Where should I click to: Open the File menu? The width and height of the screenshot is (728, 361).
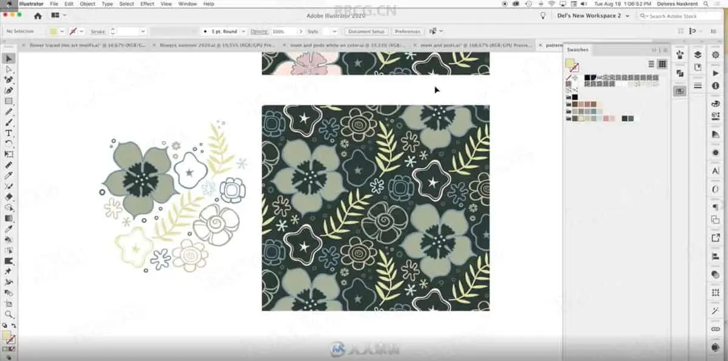coord(54,4)
